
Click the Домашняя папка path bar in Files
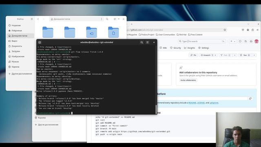(x=77, y=19)
